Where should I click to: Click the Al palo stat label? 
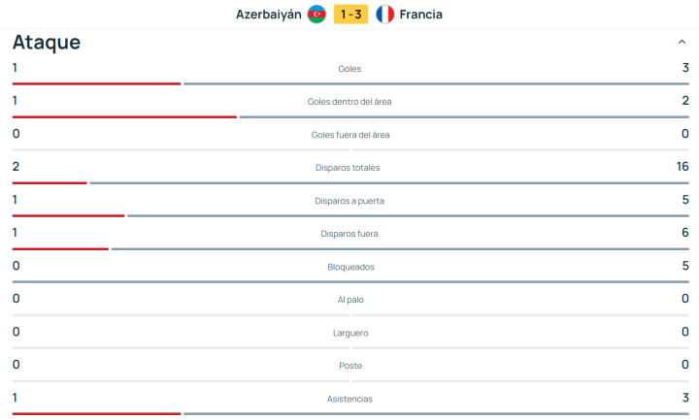(349, 300)
